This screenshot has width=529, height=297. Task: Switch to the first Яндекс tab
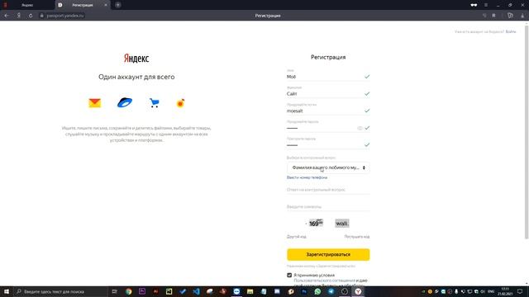27,5
